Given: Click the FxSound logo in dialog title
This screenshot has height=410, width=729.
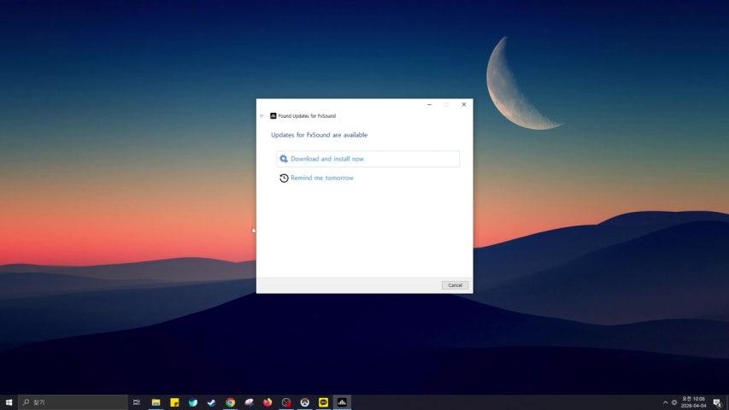Looking at the screenshot, I should (x=273, y=115).
